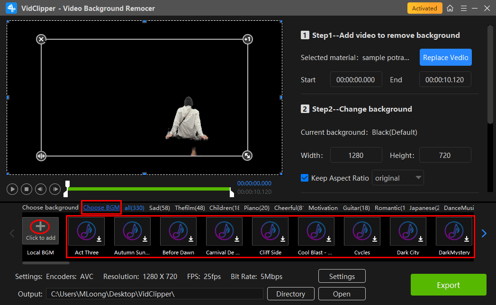
Task: Download the Act Three music track
Action: tap(99, 239)
